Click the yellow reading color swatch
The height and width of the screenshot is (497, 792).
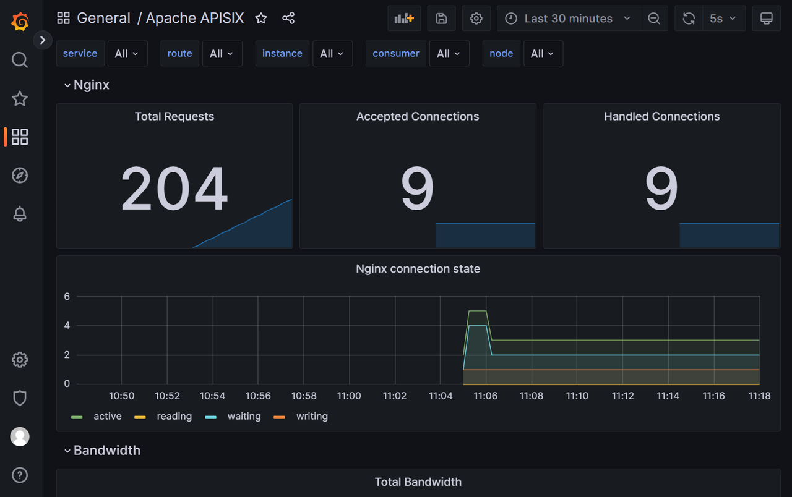point(140,417)
